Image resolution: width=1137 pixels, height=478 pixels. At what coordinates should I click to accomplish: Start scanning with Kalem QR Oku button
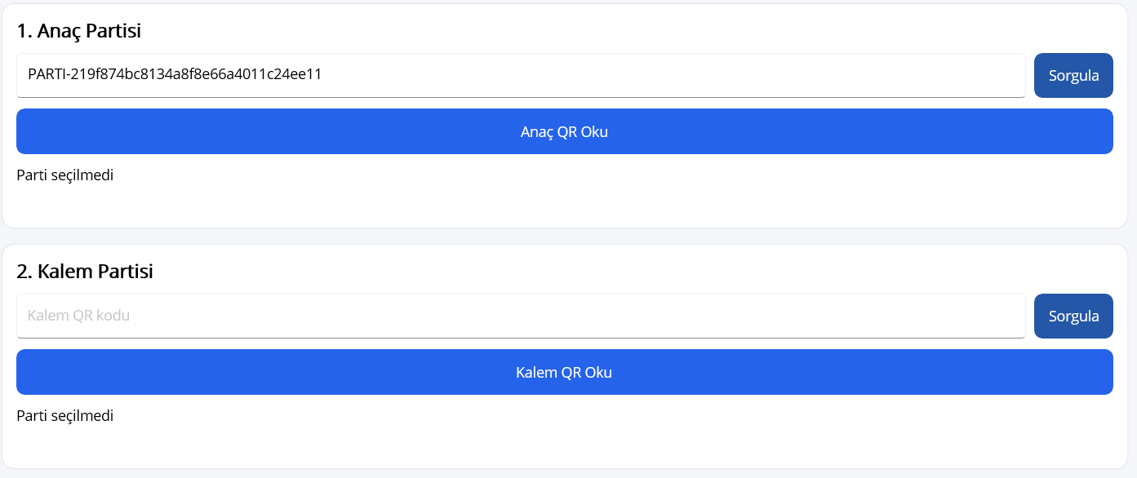565,372
